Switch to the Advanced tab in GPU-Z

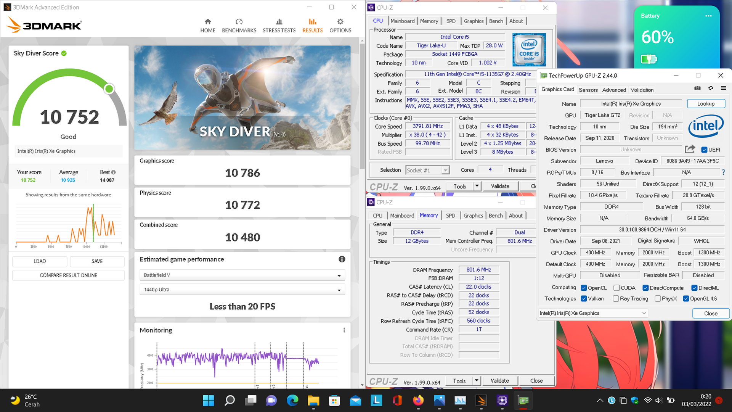614,90
